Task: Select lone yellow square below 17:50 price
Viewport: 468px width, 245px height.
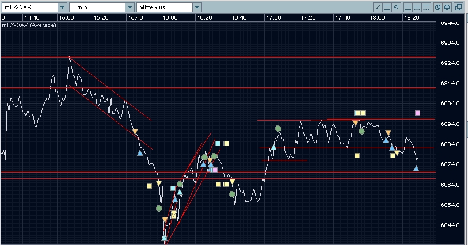Action: [x=357, y=156]
